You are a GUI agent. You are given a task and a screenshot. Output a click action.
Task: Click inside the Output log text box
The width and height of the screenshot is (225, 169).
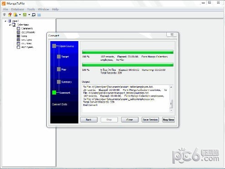click(x=126, y=99)
